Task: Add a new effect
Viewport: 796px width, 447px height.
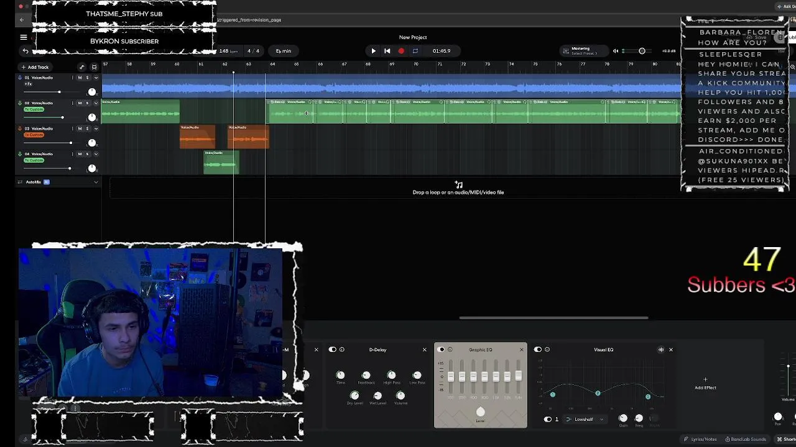Action: pos(705,384)
